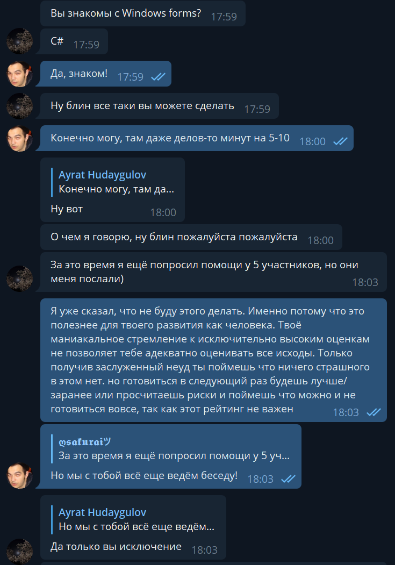The width and height of the screenshot is (395, 565).
Task: Click the avatar beside "За это время" message
Action: [20, 278]
